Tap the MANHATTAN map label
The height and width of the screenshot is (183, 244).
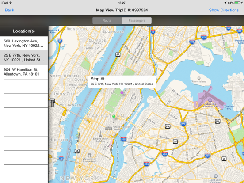[x=105, y=116]
